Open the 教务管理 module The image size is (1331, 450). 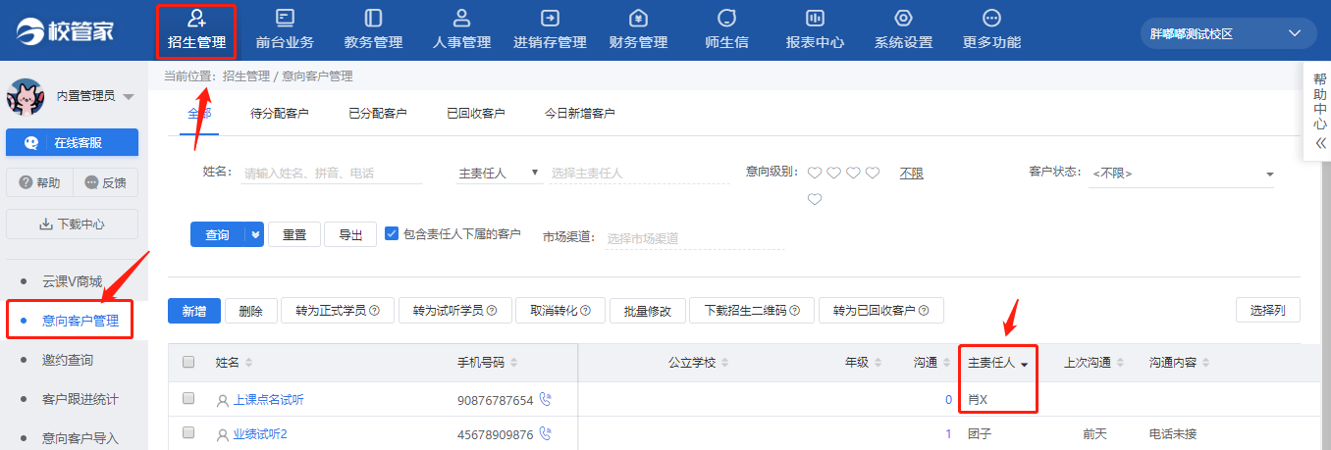coord(373,29)
